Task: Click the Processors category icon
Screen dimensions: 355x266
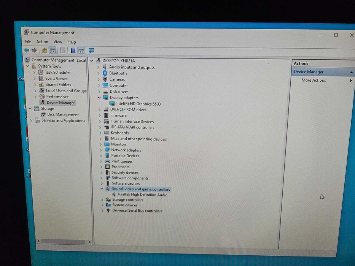Action: tap(108, 167)
